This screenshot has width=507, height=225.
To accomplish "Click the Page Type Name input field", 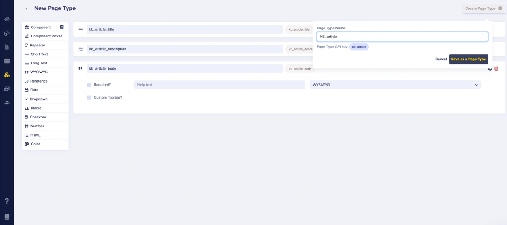I will coord(402,37).
